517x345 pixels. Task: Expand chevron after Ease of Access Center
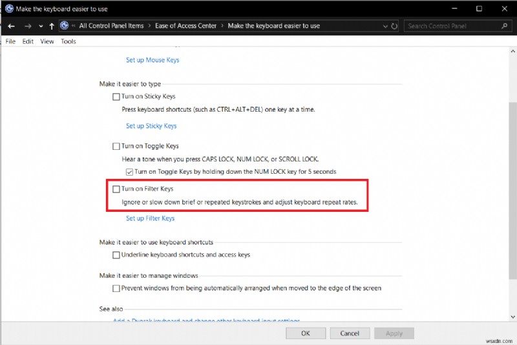222,26
